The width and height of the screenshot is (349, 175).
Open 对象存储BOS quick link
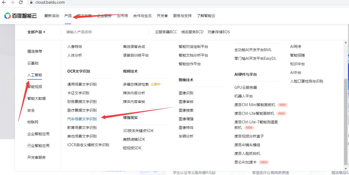point(219,32)
